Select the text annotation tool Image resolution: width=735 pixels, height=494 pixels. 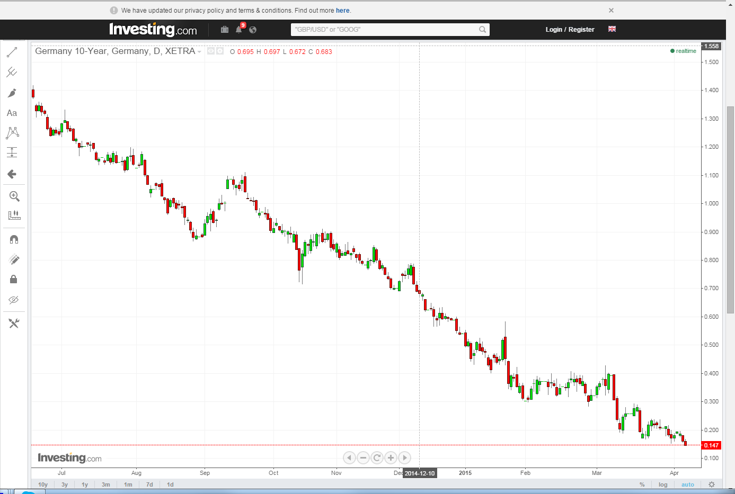(12, 113)
